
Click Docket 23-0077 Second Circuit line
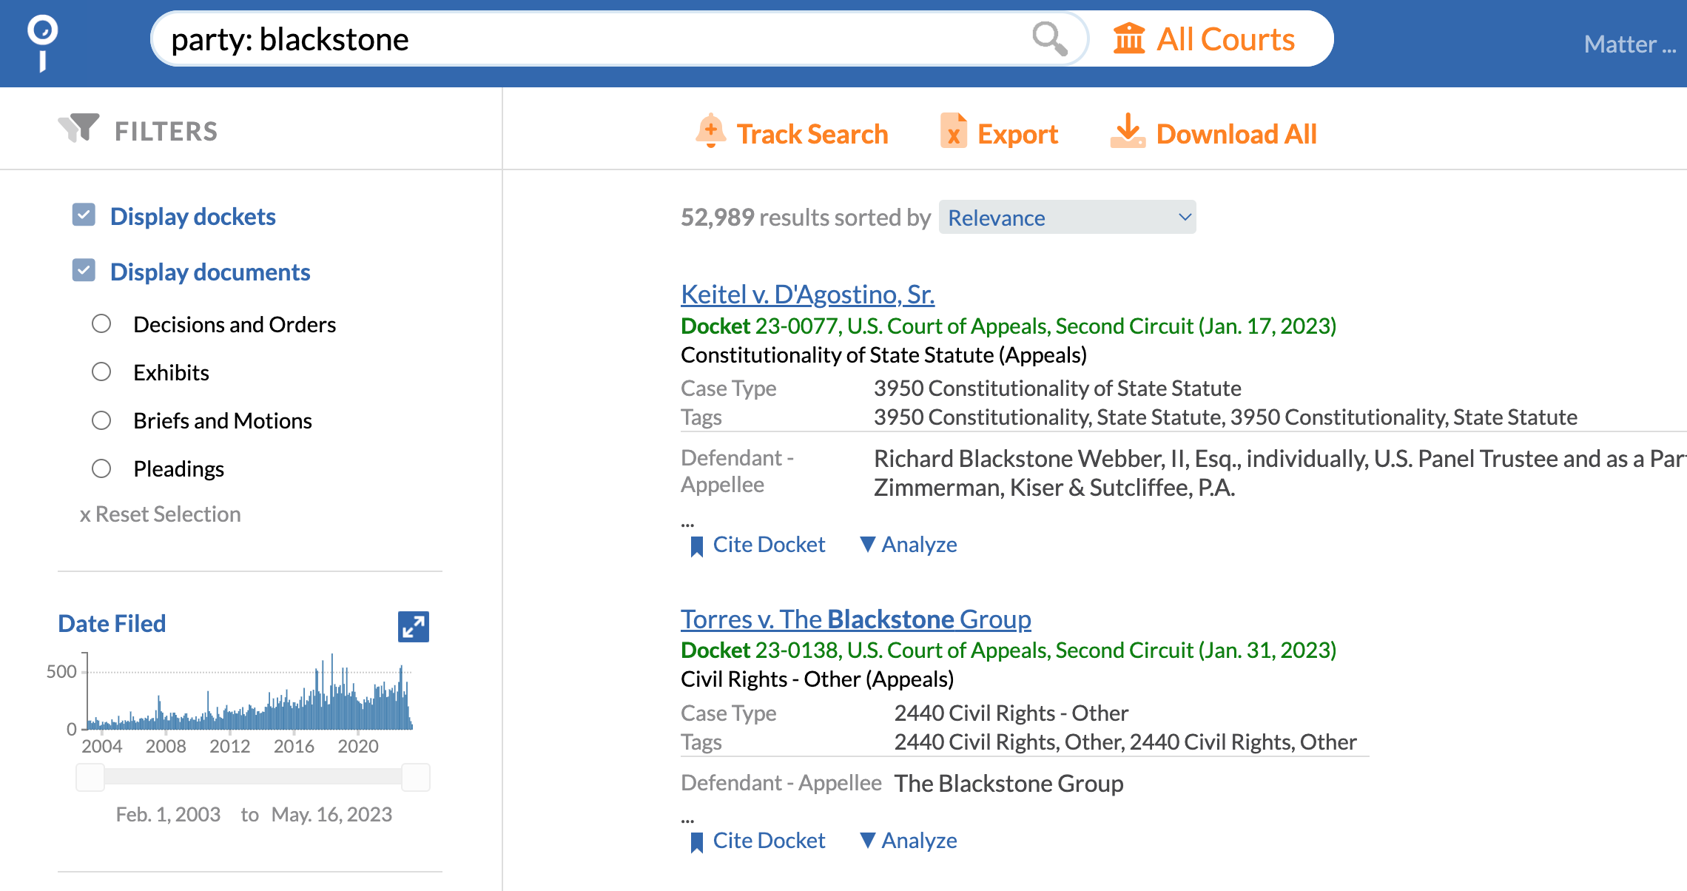click(1009, 326)
